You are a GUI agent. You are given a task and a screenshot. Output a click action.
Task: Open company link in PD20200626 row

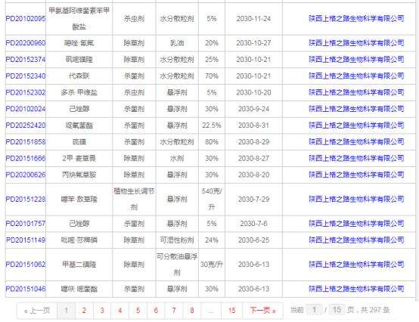(x=356, y=175)
